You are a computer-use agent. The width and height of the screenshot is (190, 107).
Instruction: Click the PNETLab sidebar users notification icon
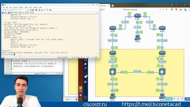click(x=86, y=76)
